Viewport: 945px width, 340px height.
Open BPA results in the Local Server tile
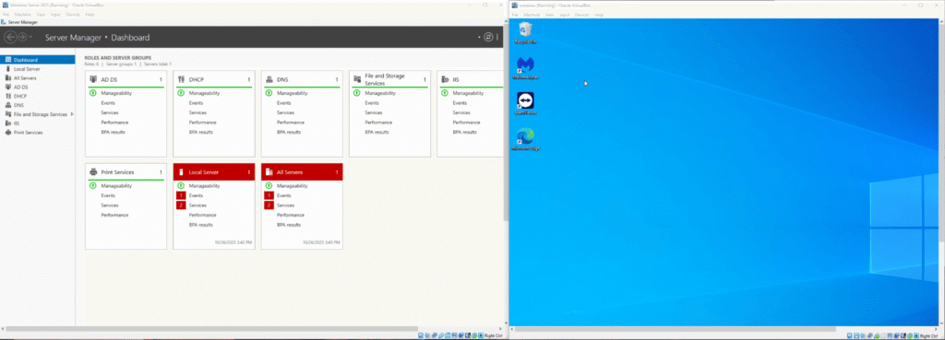point(200,225)
